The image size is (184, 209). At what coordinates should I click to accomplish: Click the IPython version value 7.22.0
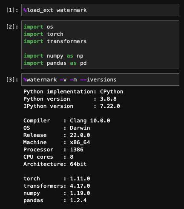click(110, 106)
